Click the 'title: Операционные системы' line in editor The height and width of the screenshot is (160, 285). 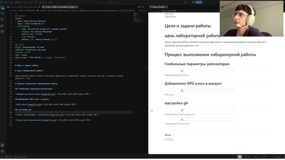pyautogui.click(x=30, y=47)
